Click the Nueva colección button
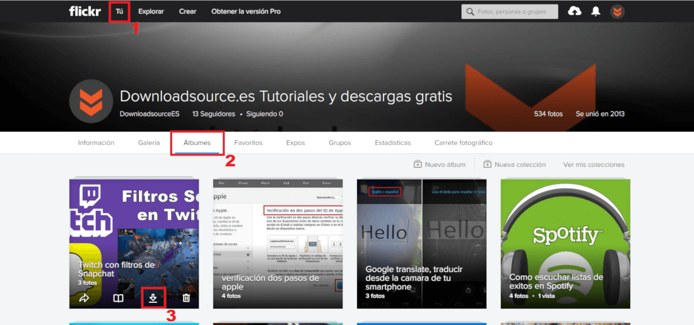Screen dimensions: 694x325 click(x=514, y=164)
